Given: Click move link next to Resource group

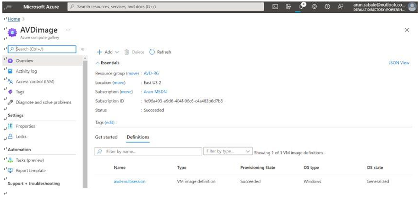Looking at the screenshot, I should click(x=132, y=73).
